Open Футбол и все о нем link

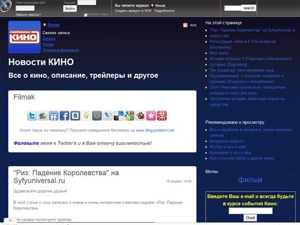228,147
